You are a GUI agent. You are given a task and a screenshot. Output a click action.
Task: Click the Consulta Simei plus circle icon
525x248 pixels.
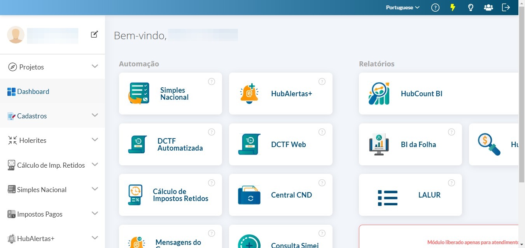pos(249,241)
